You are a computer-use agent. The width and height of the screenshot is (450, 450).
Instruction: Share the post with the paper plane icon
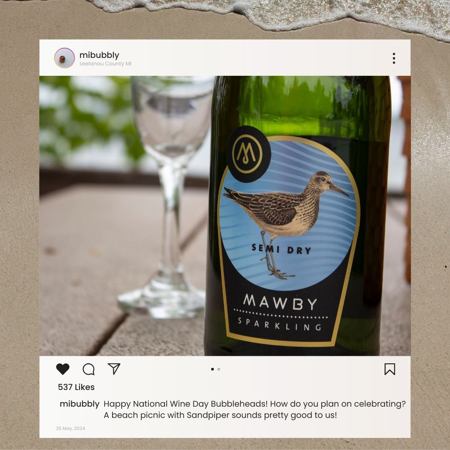click(114, 369)
